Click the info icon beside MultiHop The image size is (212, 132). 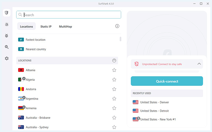pyautogui.click(x=117, y=26)
